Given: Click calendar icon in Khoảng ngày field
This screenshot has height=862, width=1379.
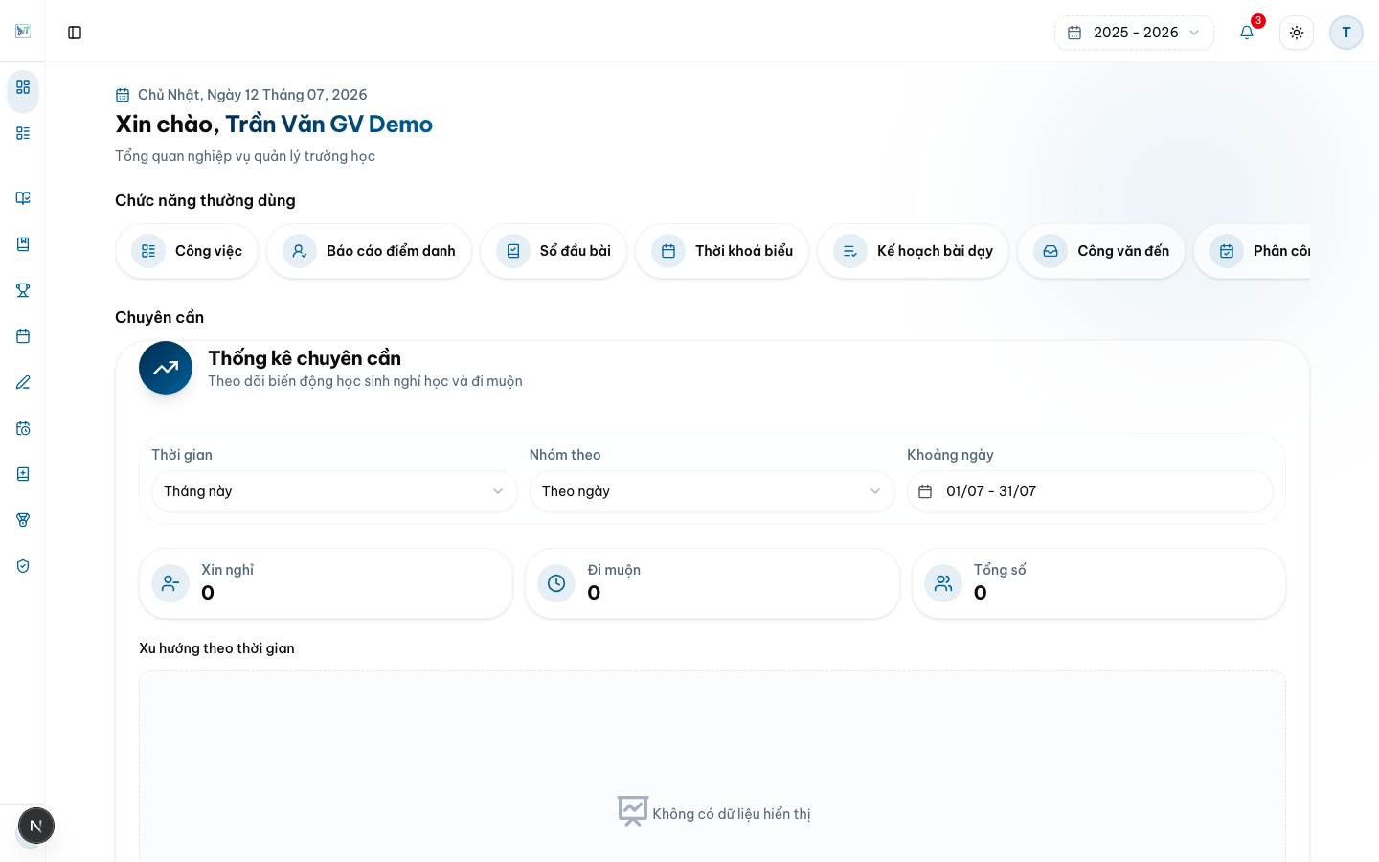Looking at the screenshot, I should (x=925, y=491).
